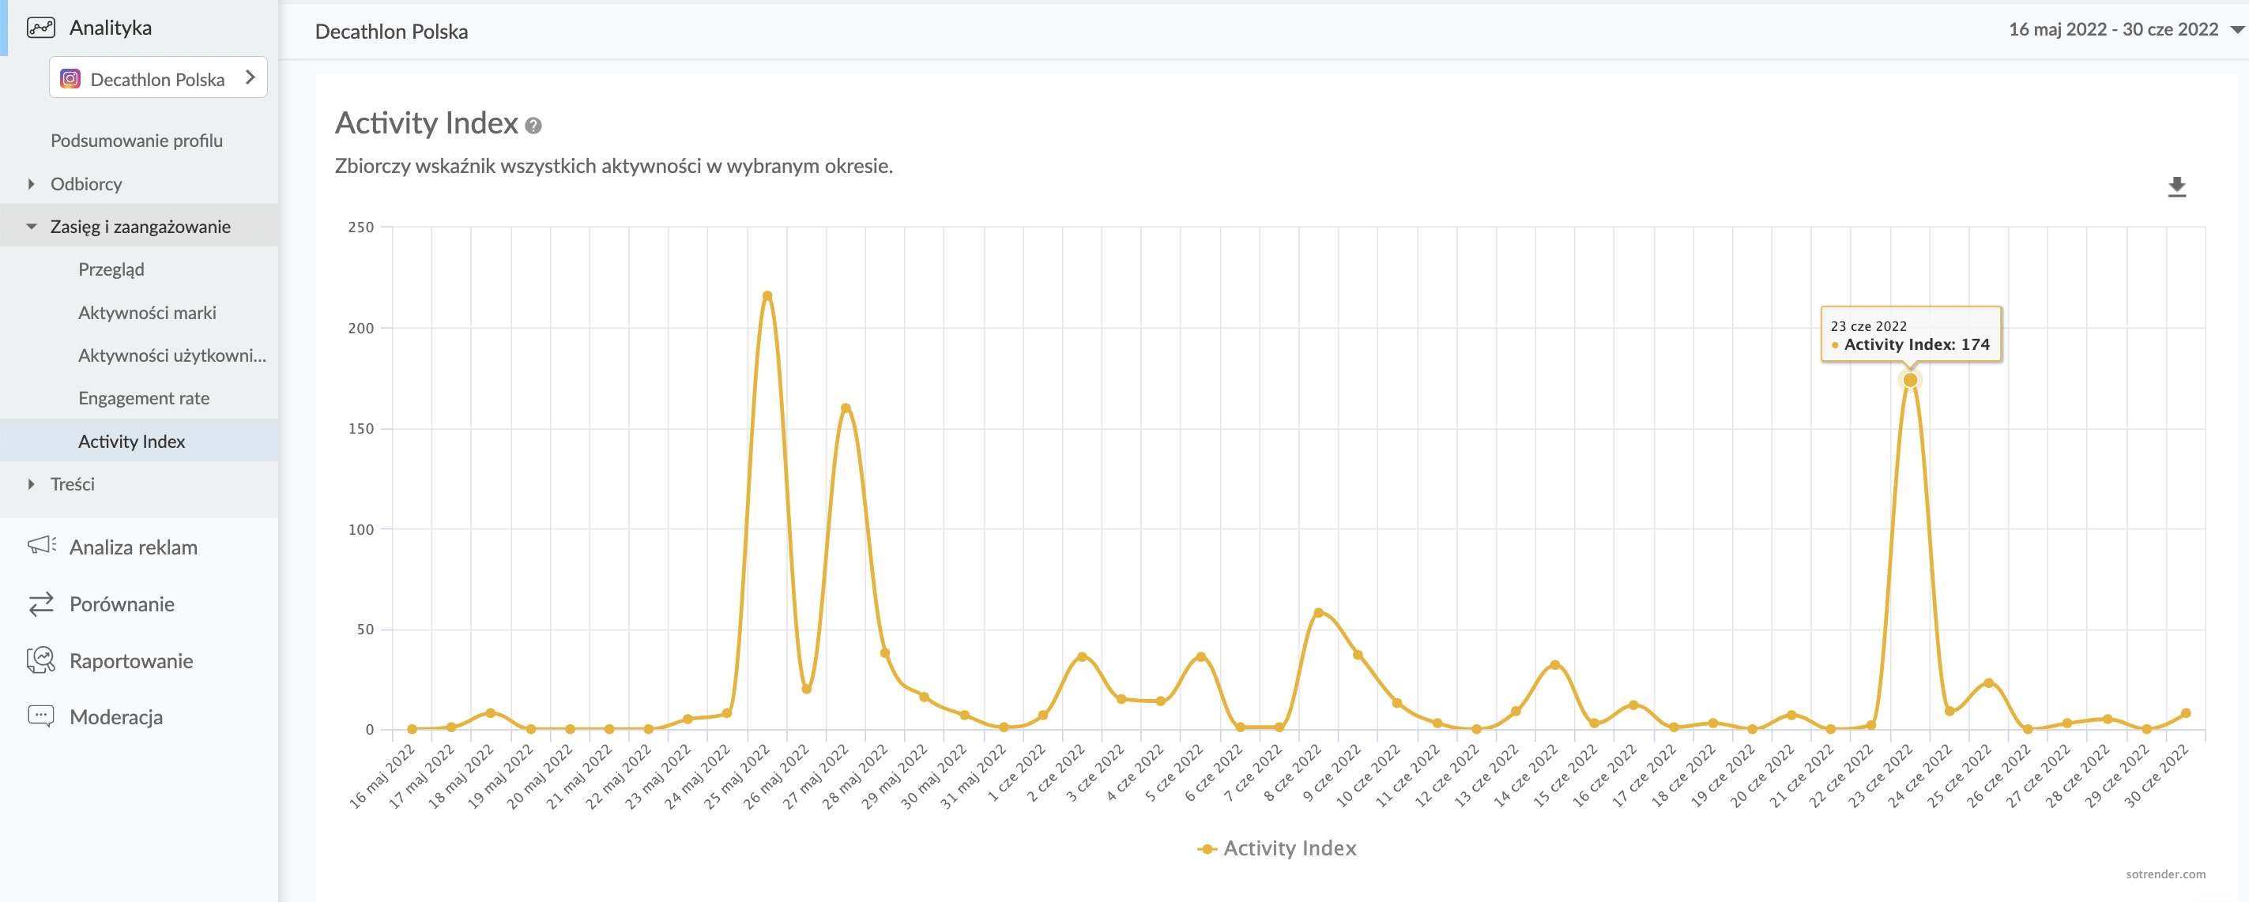This screenshot has width=2249, height=902.
Task: Click the Porównanie arrows icon
Action: coord(41,603)
